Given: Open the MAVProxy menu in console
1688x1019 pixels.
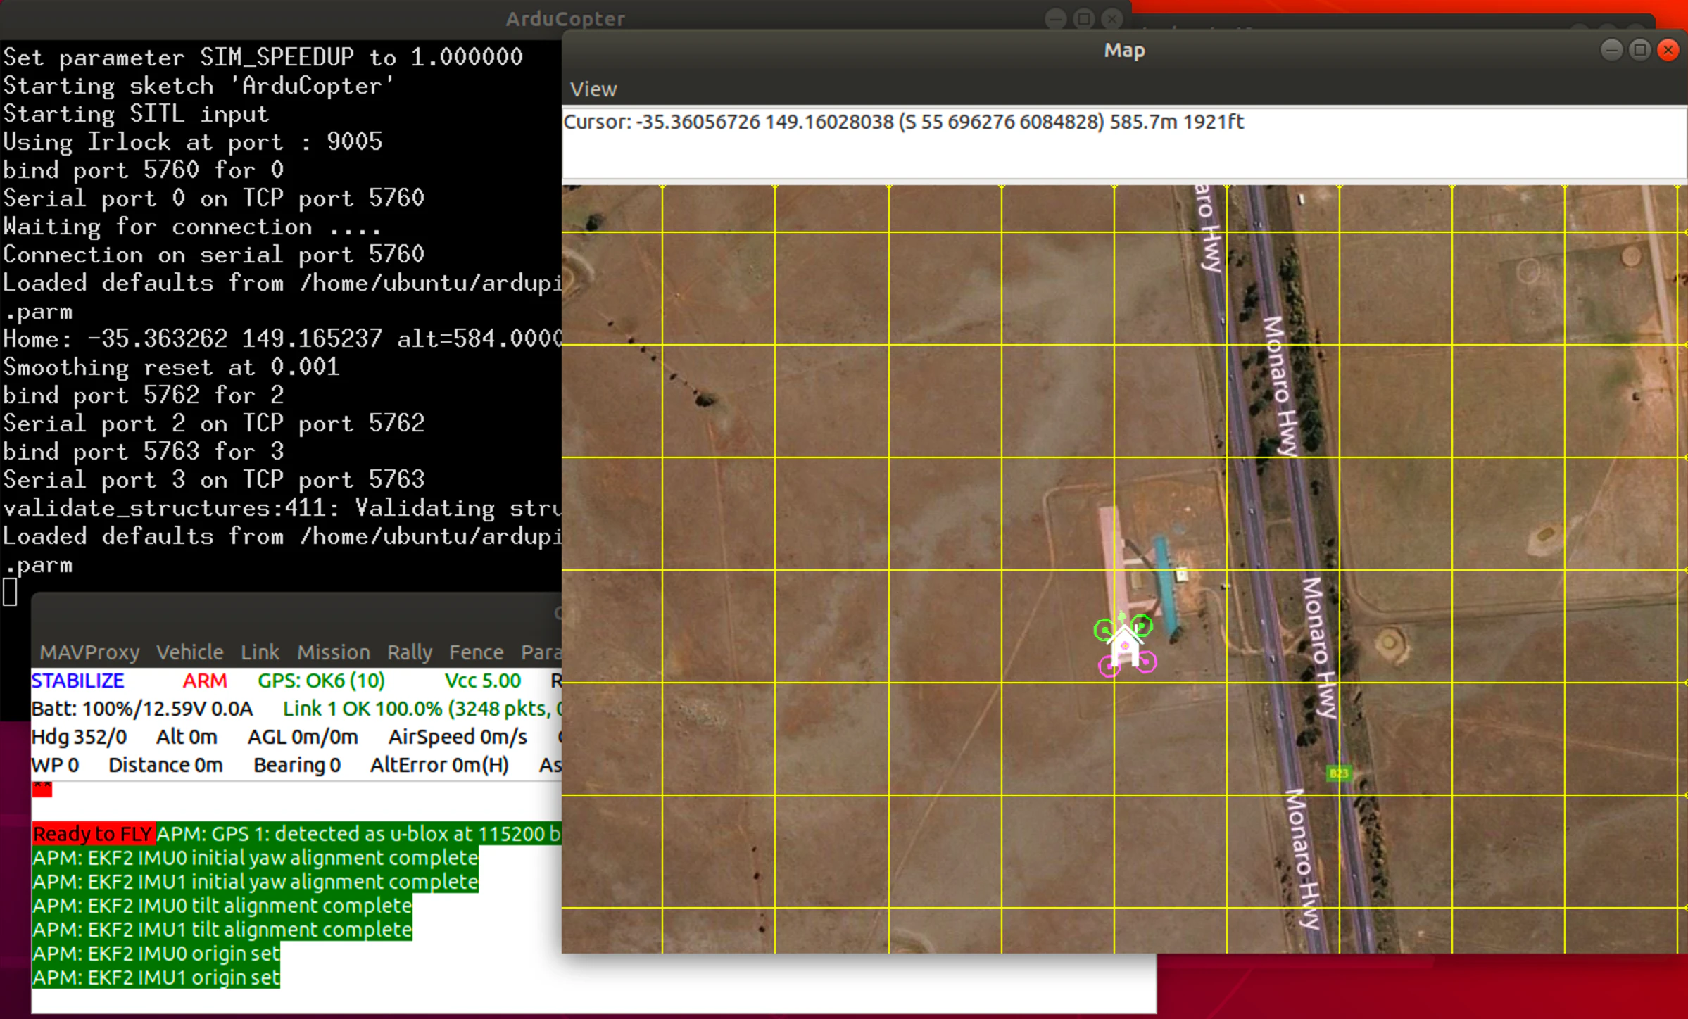Looking at the screenshot, I should coord(89,652).
